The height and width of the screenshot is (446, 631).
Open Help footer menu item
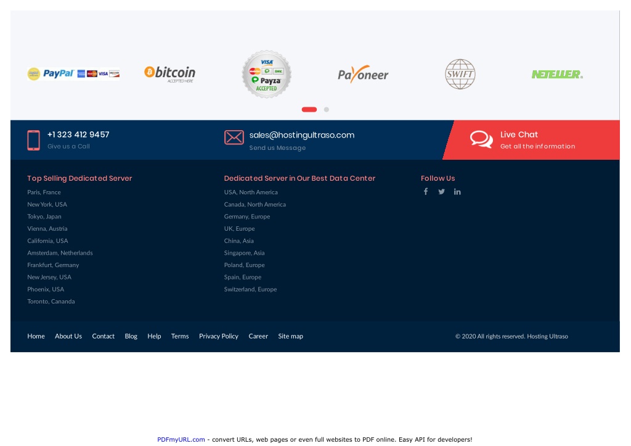click(154, 336)
